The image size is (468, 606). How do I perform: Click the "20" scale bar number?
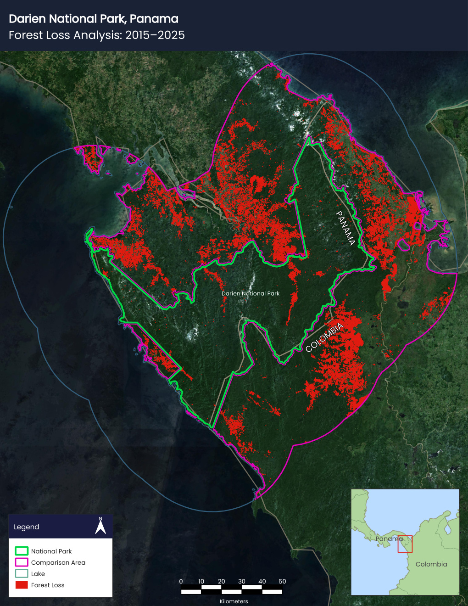coord(221,581)
